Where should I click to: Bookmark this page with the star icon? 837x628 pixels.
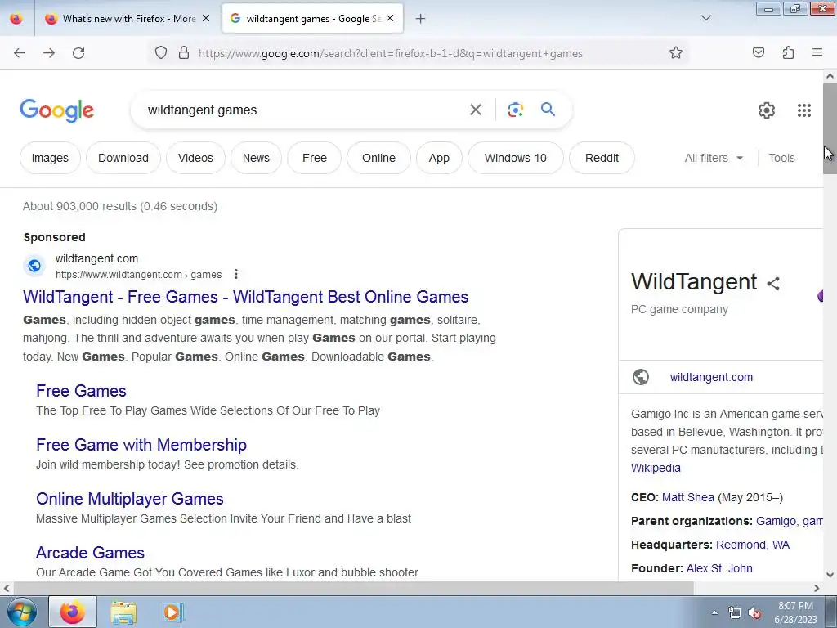pos(676,52)
